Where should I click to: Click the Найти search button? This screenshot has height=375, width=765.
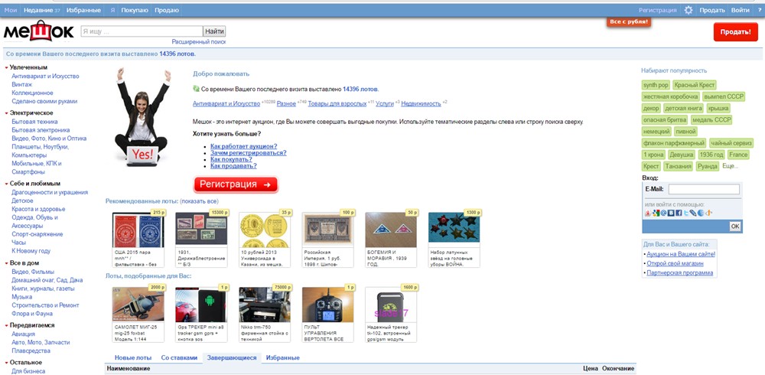pos(215,31)
